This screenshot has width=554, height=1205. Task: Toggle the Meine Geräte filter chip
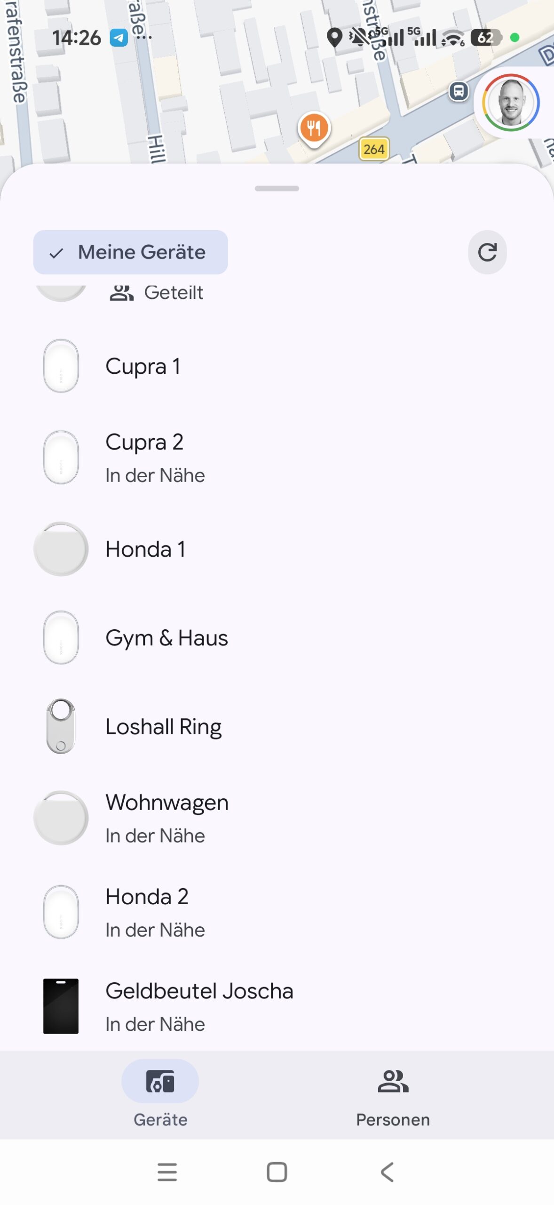pos(130,252)
